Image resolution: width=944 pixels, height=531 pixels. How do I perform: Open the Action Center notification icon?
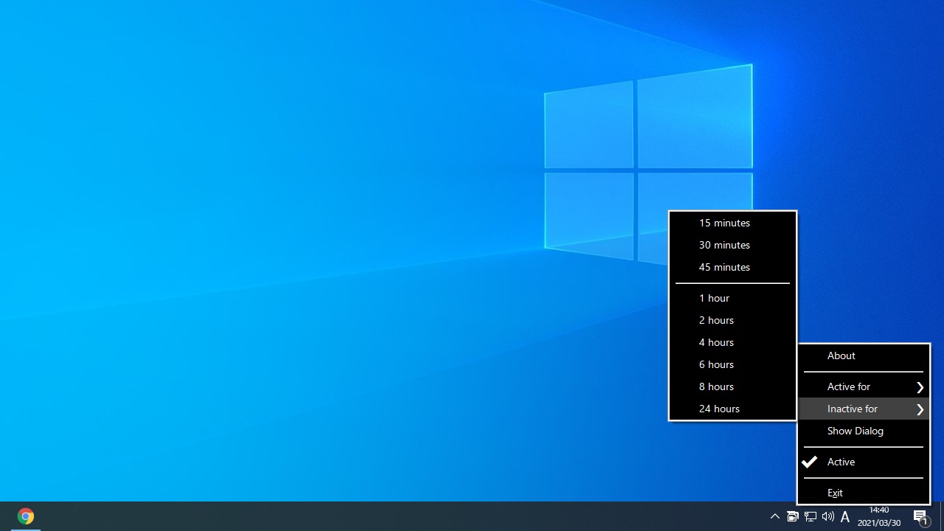point(922,517)
